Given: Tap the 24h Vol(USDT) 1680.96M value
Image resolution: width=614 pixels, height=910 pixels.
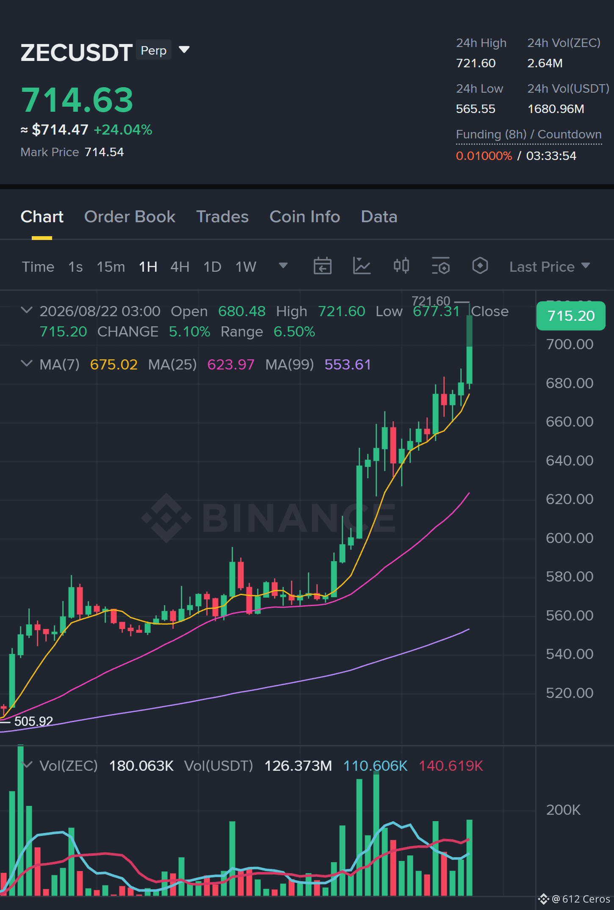Looking at the screenshot, I should point(556,109).
